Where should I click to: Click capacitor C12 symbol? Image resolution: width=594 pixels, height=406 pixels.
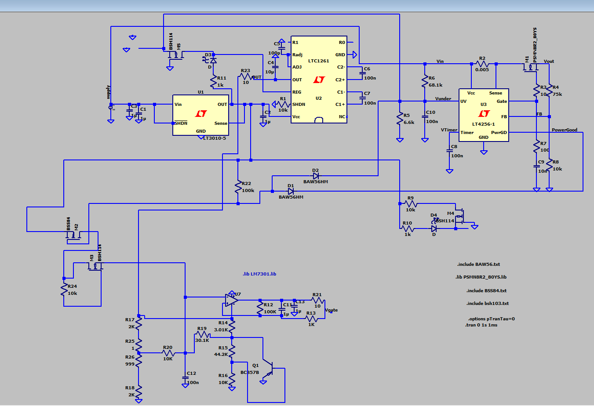coord(185,378)
